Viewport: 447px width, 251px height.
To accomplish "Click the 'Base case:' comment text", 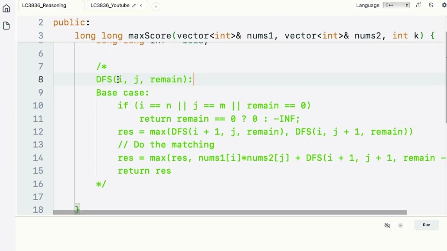I will [x=123, y=93].
